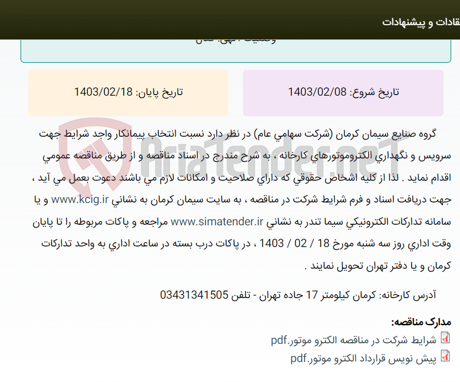This screenshot has height=382, width=460.
Task: Click the www.kcig.ir website address
Action: [x=80, y=200]
